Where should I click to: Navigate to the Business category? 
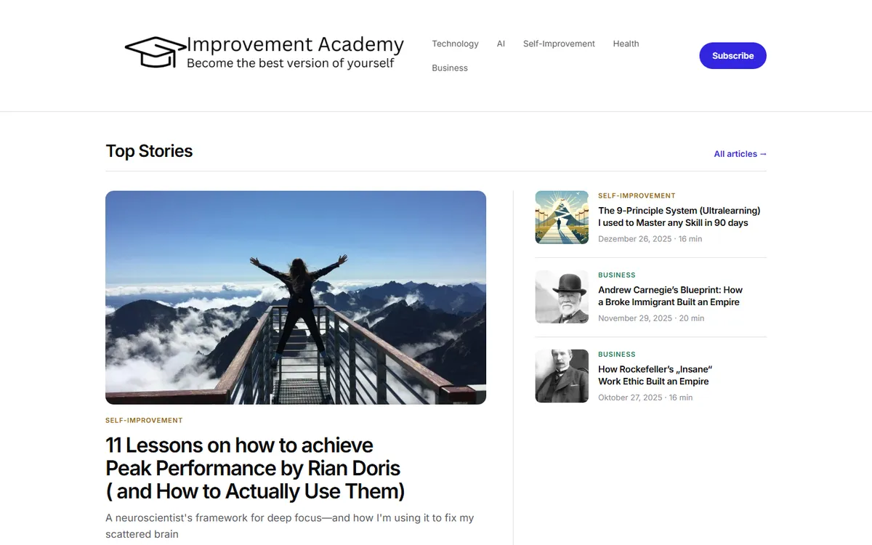(x=450, y=68)
